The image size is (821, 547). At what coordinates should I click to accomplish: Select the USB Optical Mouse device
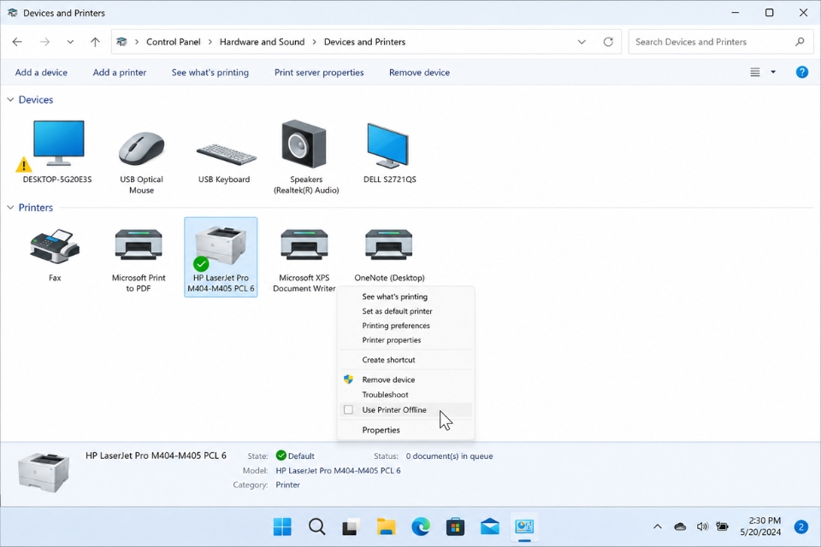[141, 148]
